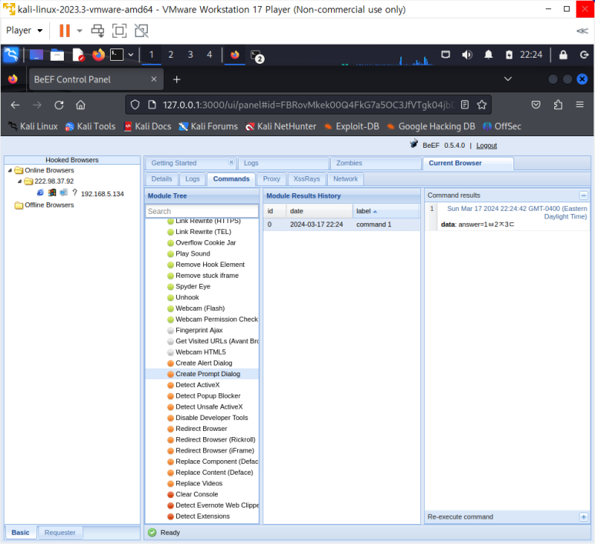Open a new Firefox tab

(x=176, y=79)
